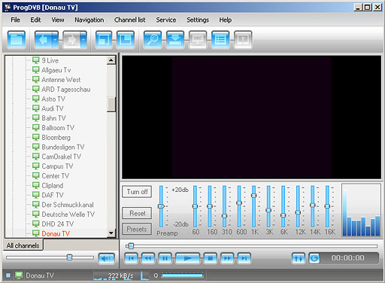Click the rewind playback button
The height and width of the screenshot is (283, 385).
[x=148, y=258]
